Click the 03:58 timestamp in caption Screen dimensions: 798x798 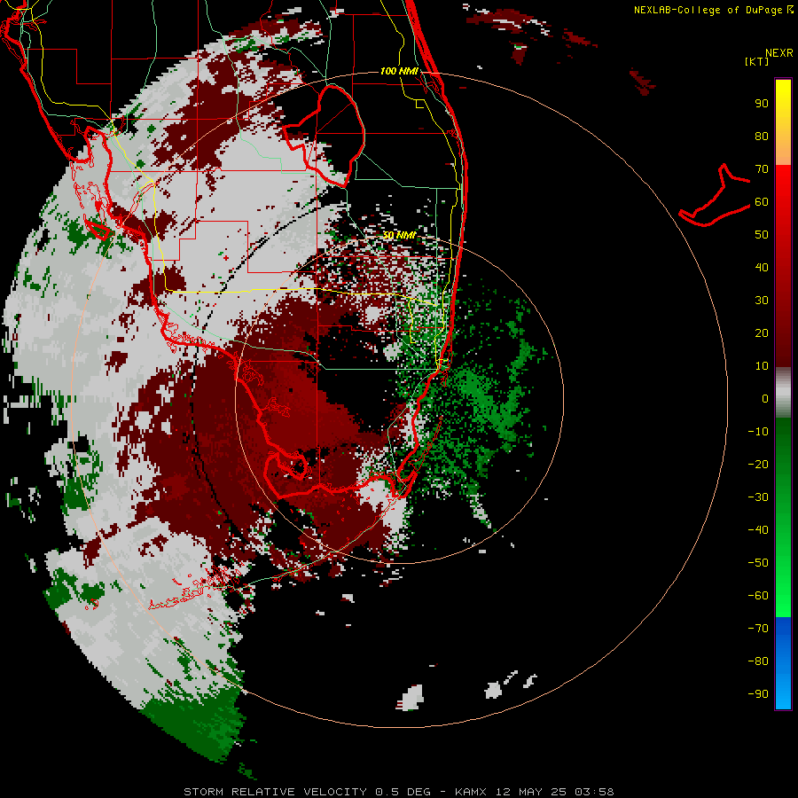click(x=594, y=792)
